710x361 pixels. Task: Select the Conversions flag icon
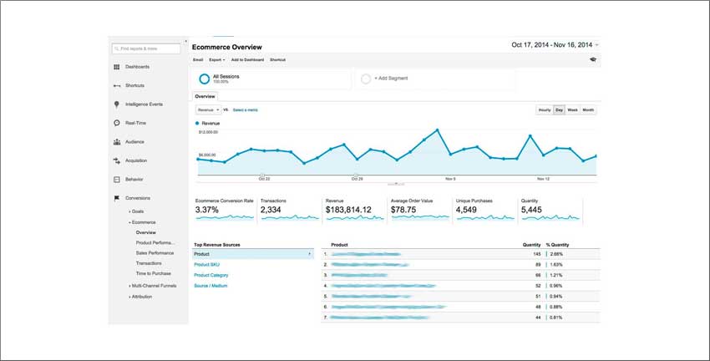click(117, 198)
